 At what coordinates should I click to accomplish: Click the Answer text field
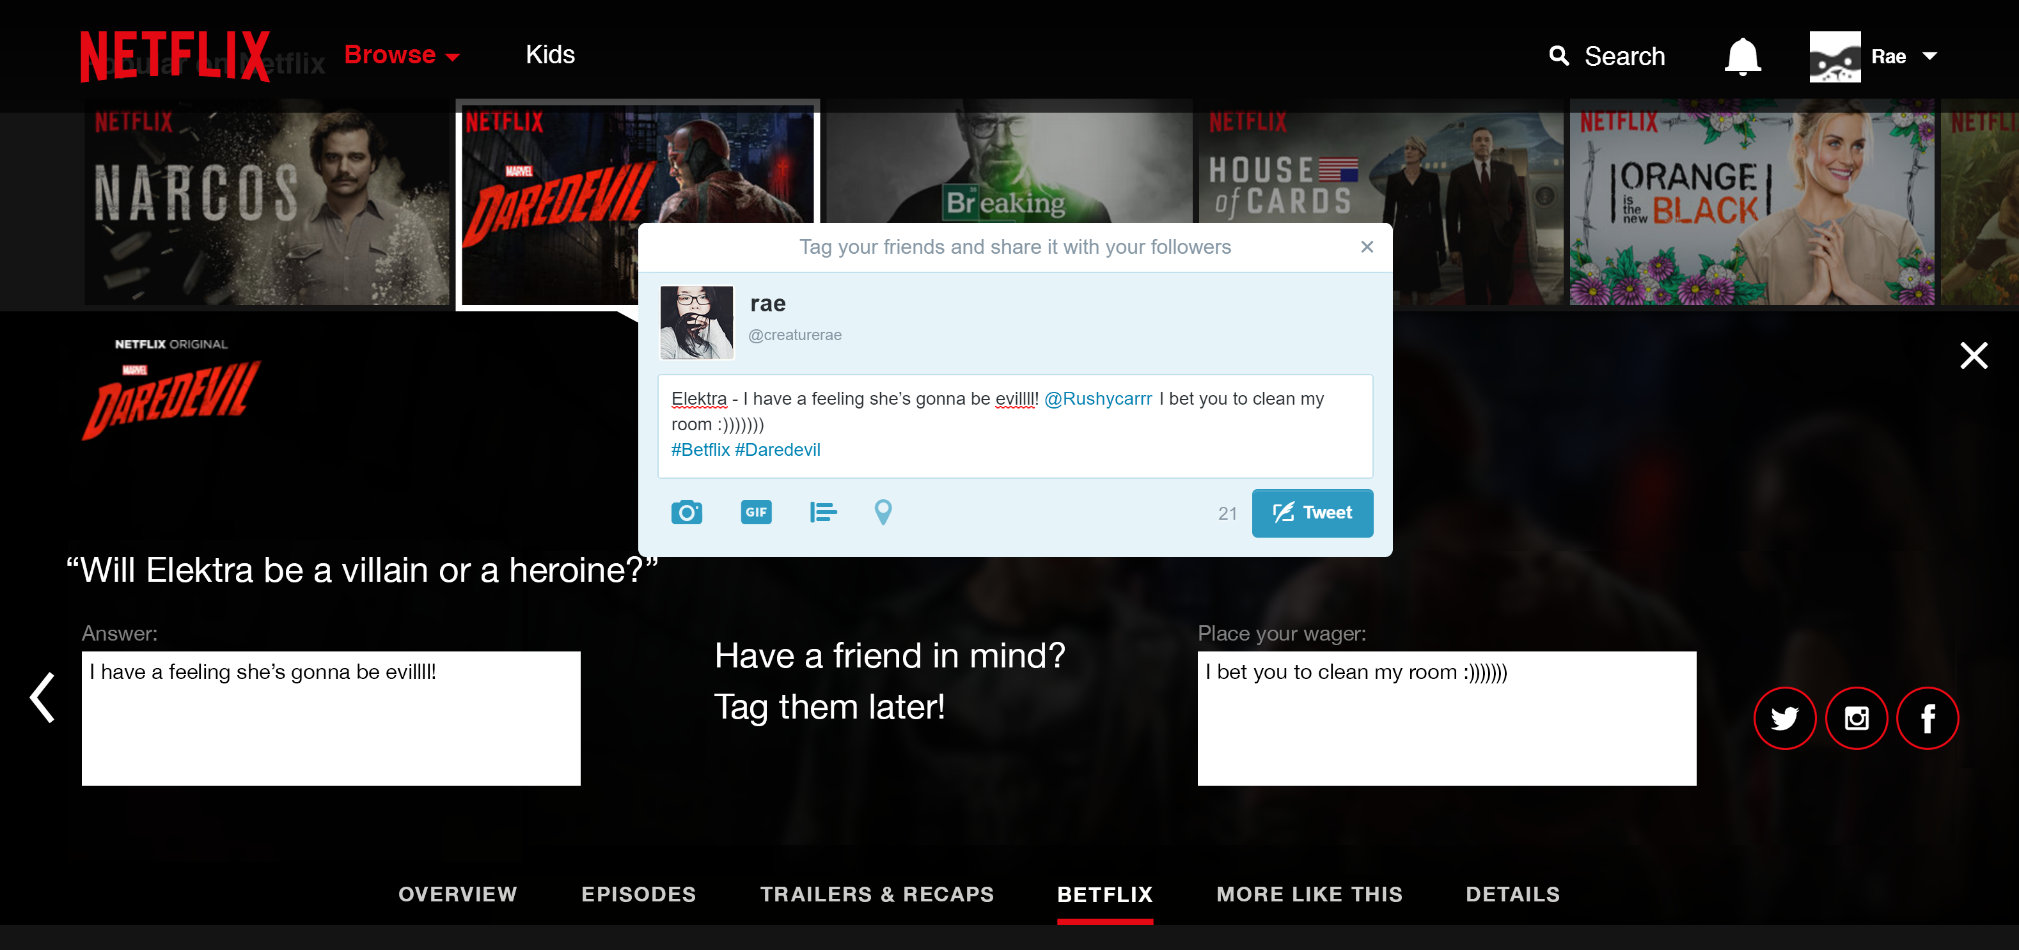[331, 718]
